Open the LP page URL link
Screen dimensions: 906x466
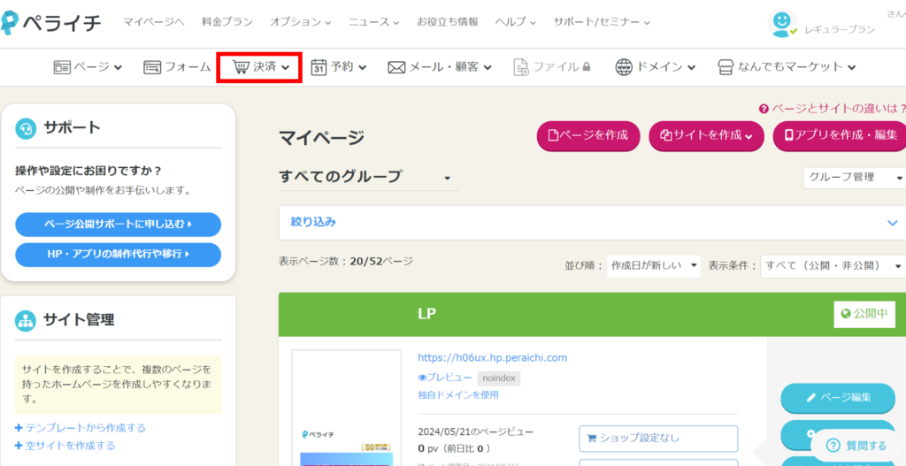[x=492, y=357]
